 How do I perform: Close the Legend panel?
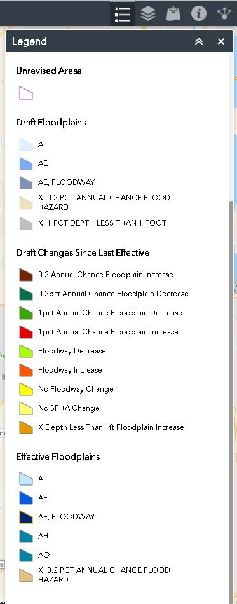pos(221,41)
